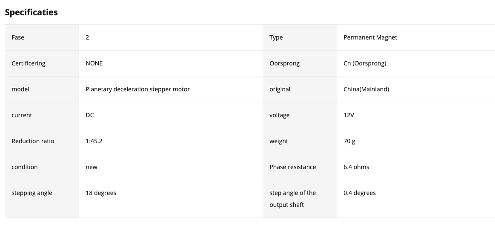
Task: Click the 1:45.2 ratio value
Action: pos(94,141)
